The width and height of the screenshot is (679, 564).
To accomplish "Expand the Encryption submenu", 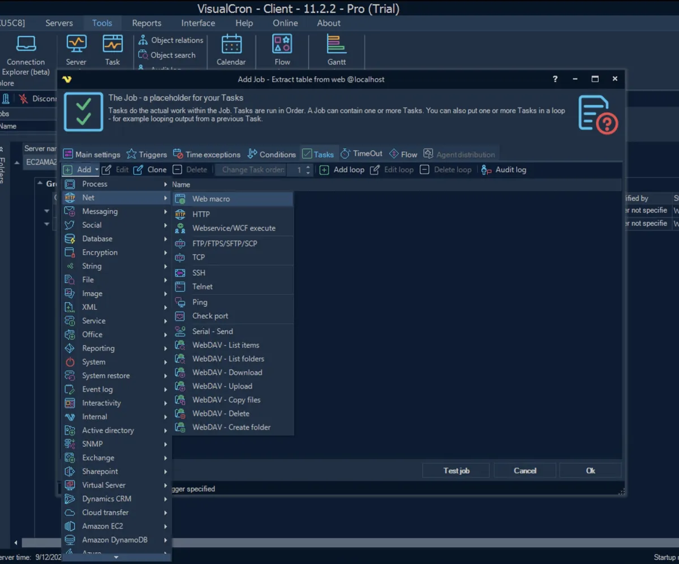I will click(117, 253).
